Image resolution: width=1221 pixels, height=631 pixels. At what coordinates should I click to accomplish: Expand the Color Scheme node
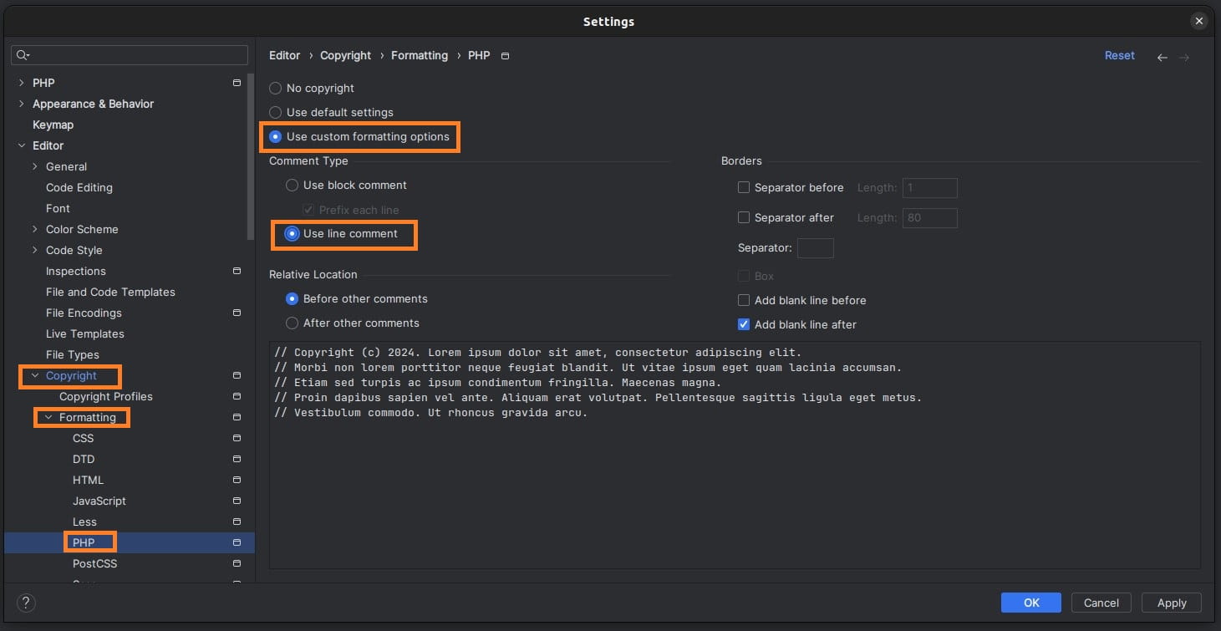pos(35,229)
